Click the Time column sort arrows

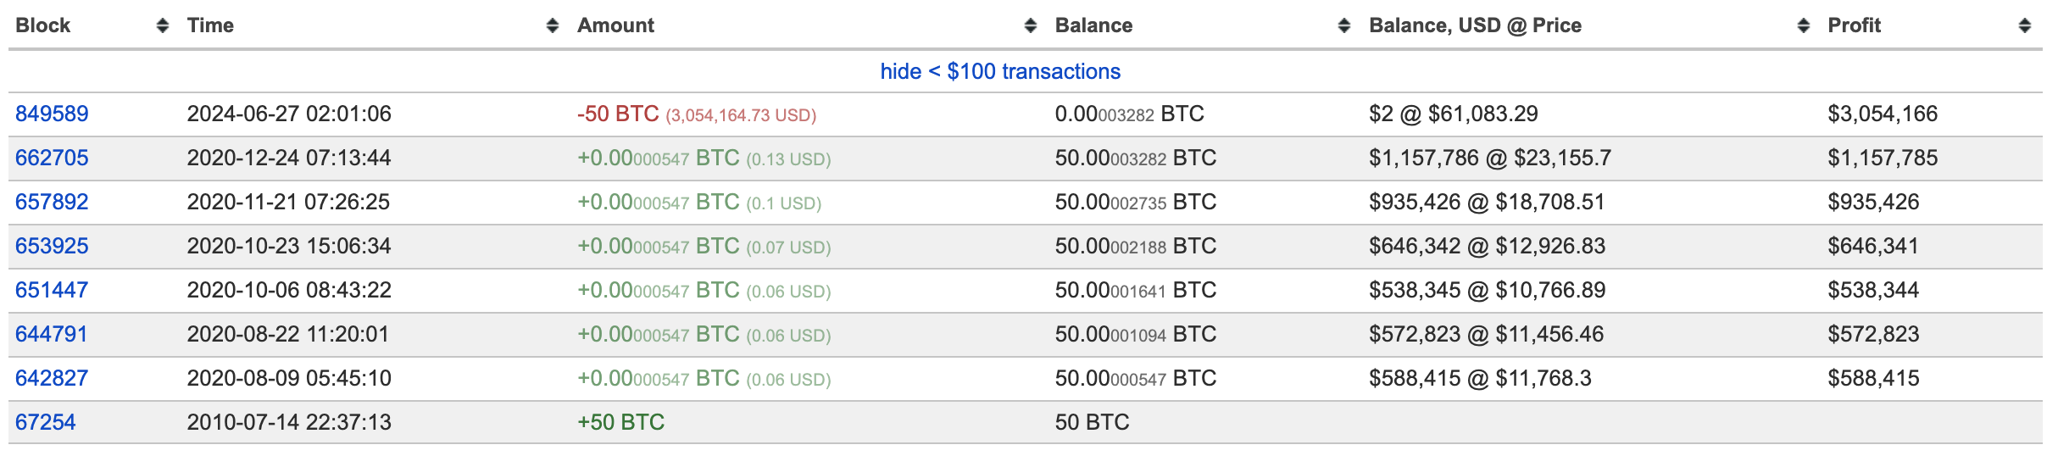click(553, 26)
